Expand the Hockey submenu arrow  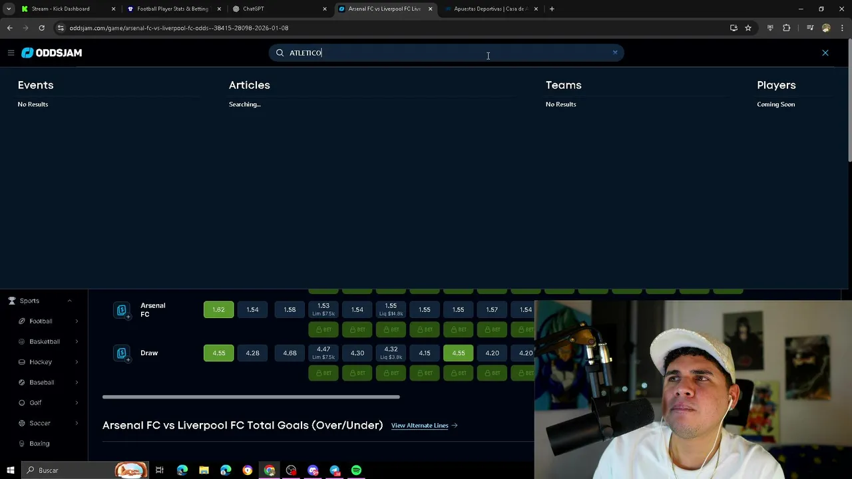click(77, 362)
